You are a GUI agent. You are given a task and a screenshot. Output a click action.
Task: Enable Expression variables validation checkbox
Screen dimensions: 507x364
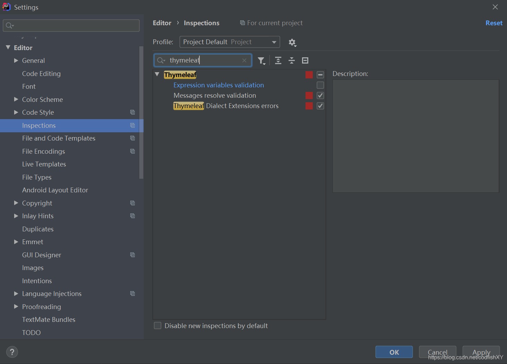pyautogui.click(x=320, y=85)
